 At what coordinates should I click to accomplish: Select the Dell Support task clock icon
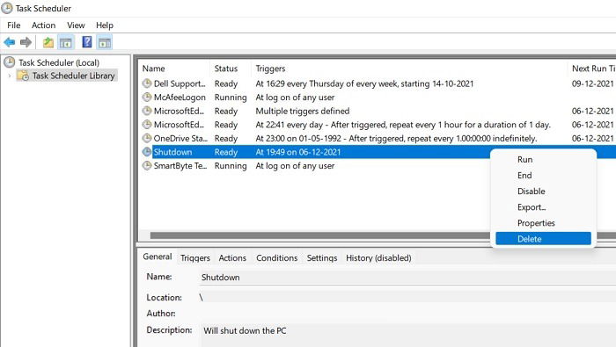[147, 83]
